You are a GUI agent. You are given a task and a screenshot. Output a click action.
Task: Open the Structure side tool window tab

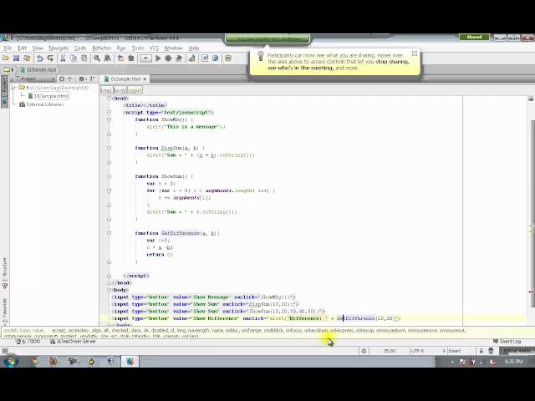pos(4,273)
